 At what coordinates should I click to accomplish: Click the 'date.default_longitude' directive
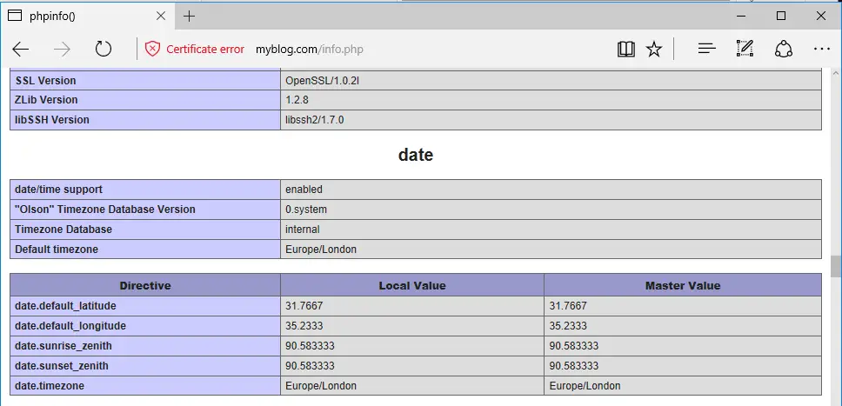pyautogui.click(x=70, y=325)
